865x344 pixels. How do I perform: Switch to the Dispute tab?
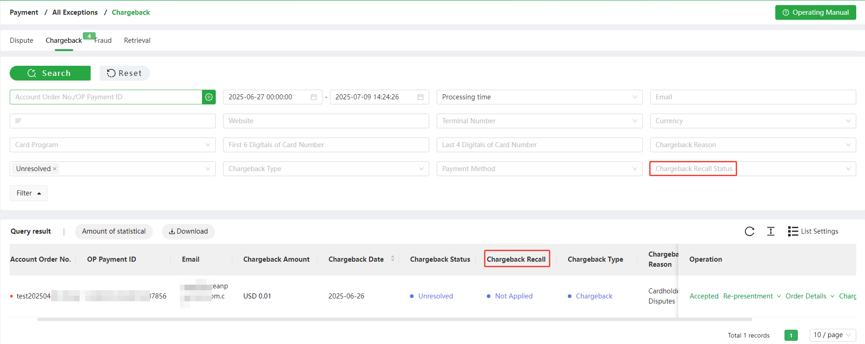(x=22, y=40)
